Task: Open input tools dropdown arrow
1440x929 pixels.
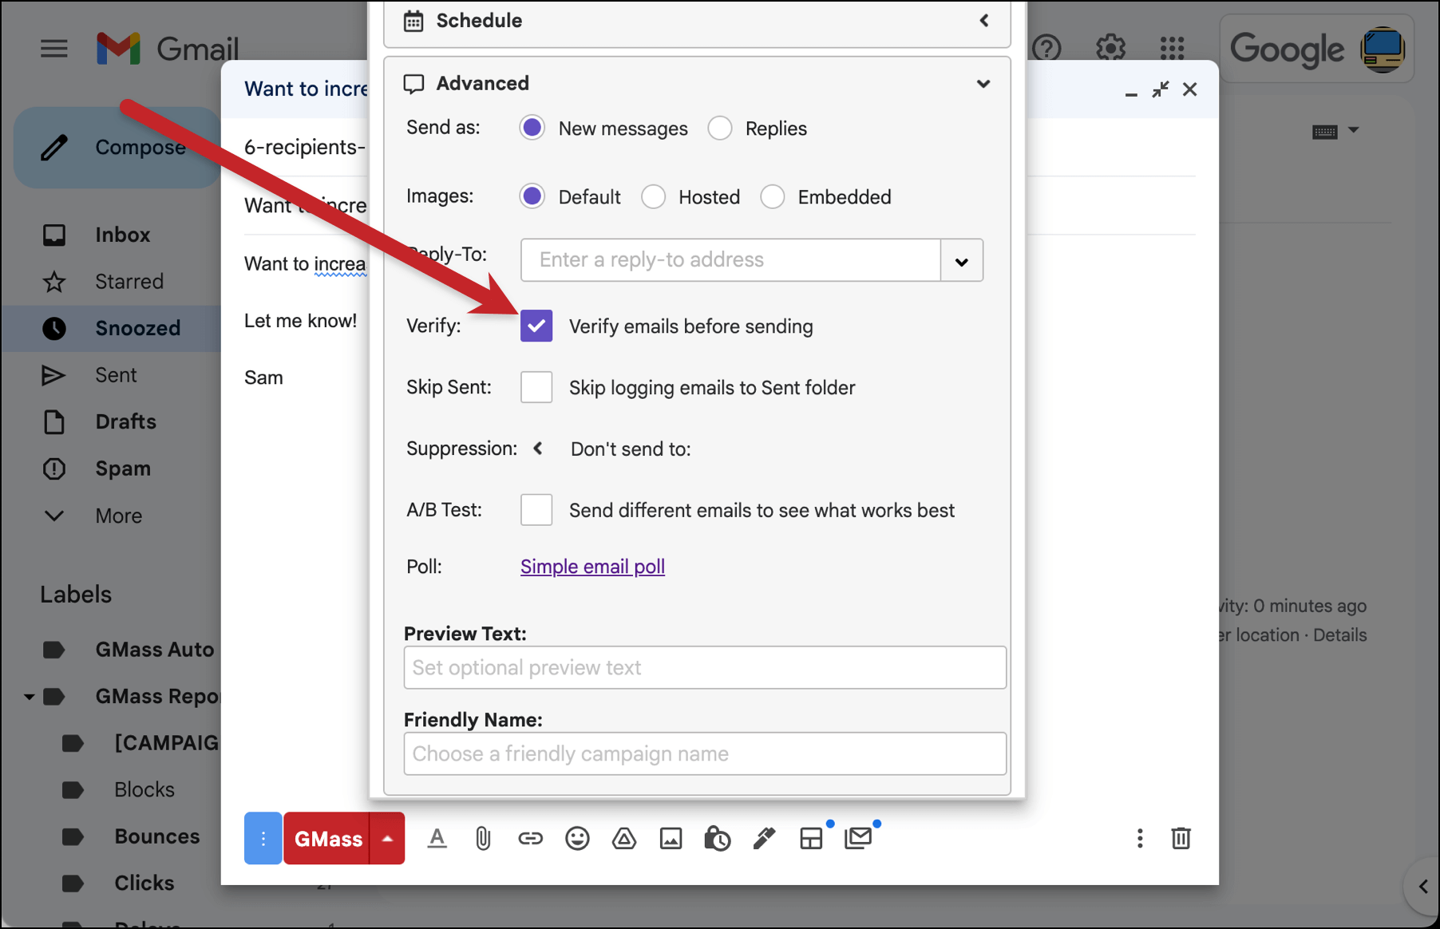Action: tap(1353, 129)
